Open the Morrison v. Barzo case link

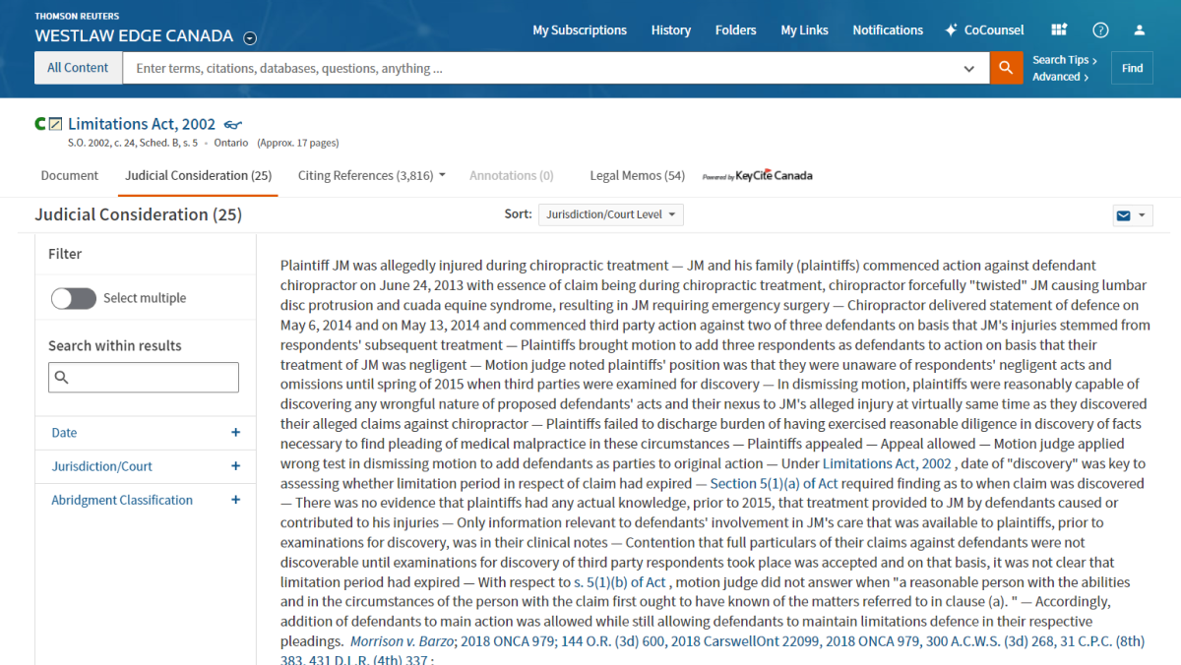tap(403, 641)
